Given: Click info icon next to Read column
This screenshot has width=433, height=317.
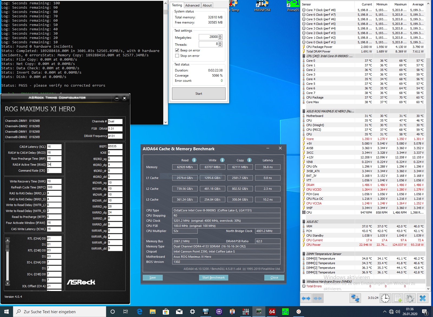Looking at the screenshot, I should tap(194, 160).
